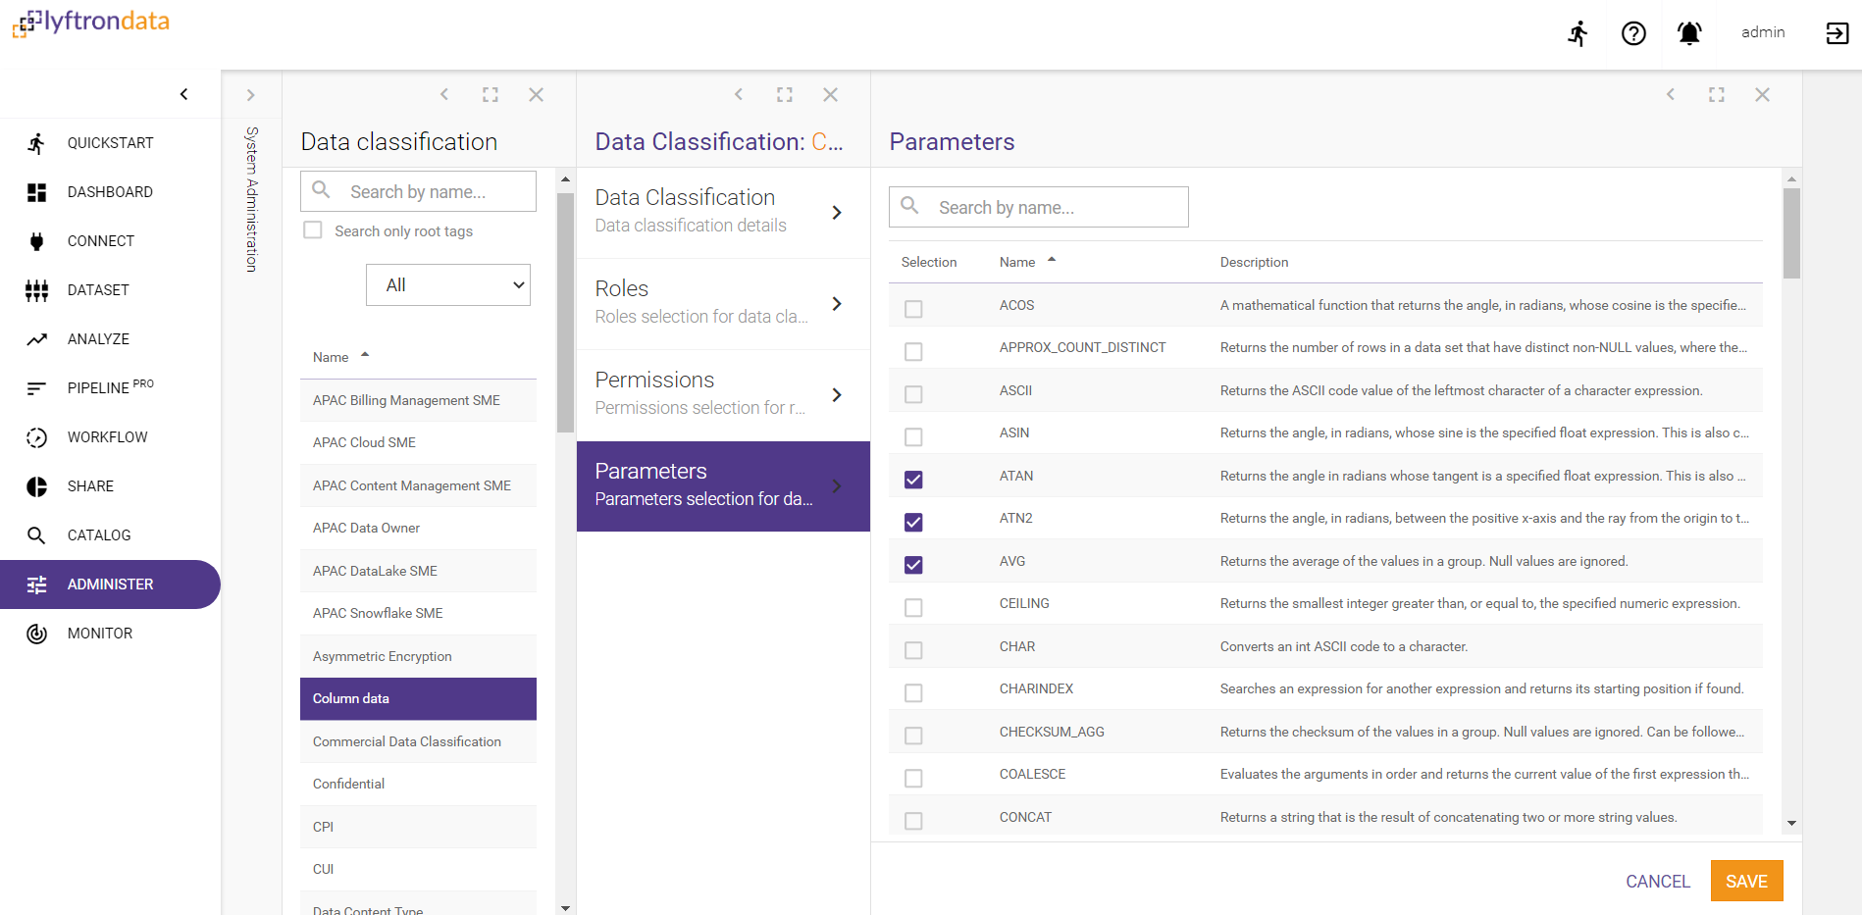Open QUICKSTART menu item
1862x915 pixels.
pyautogui.click(x=110, y=143)
